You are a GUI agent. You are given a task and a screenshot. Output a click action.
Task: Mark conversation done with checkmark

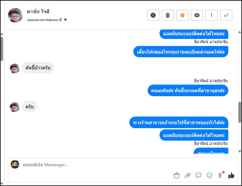[x=226, y=15]
